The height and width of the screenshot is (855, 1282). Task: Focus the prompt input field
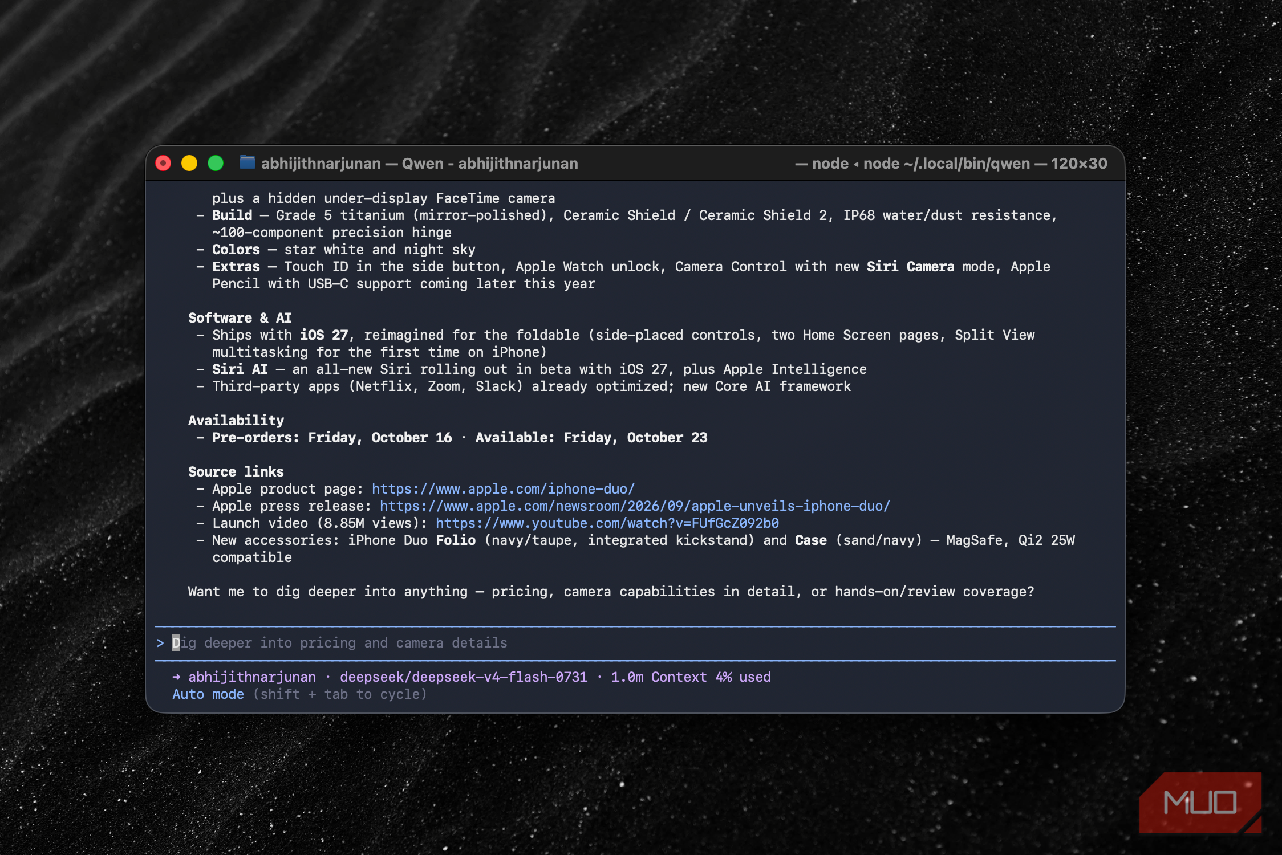point(635,643)
